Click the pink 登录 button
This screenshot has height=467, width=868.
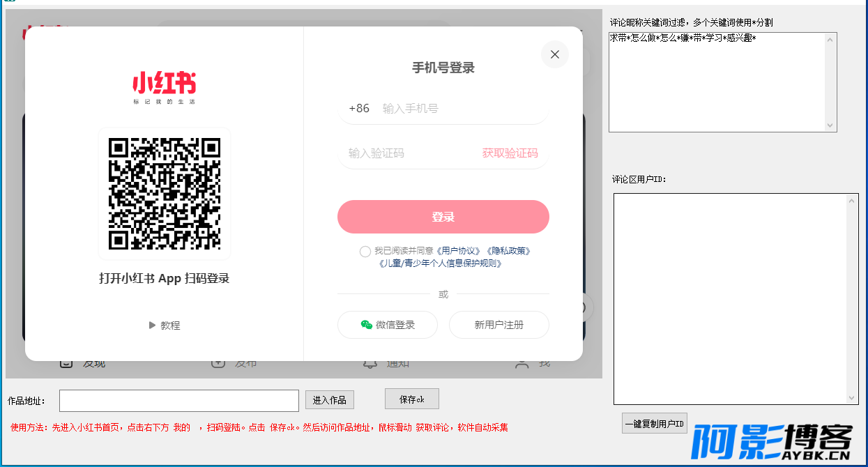tap(443, 217)
